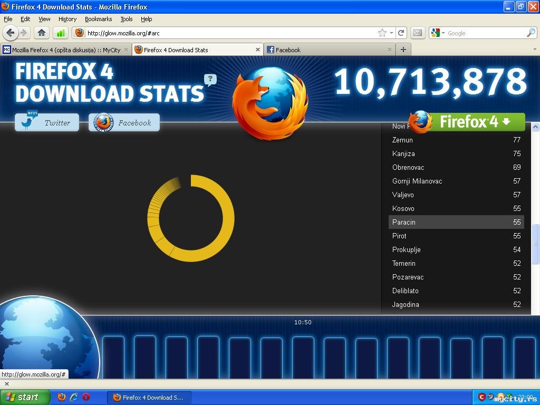
Task: Select Pirot in the city list
Action: (x=456, y=236)
